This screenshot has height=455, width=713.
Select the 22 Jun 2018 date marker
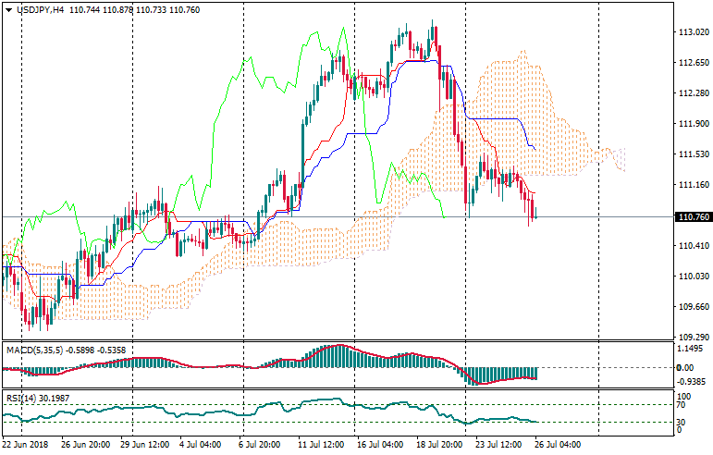tap(27, 445)
